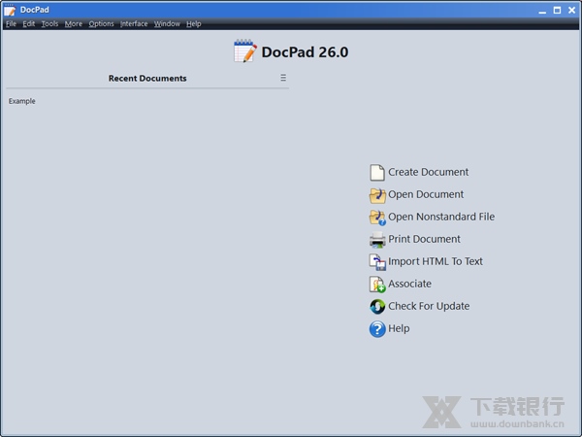Open the Interface menu
Screen dimensions: 582x437
point(134,24)
